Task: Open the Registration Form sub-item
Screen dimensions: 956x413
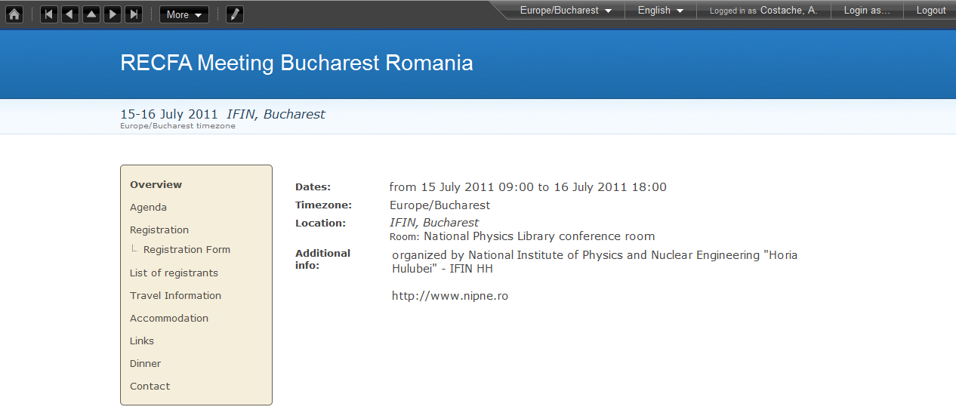Action: [187, 250]
